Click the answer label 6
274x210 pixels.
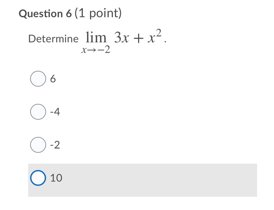[x=53, y=78]
